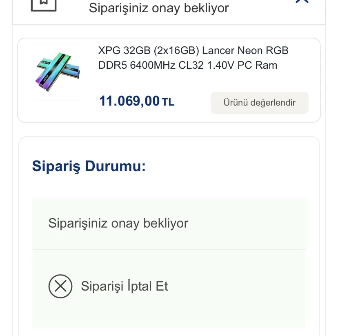Click the 11.069,00 price amount
This screenshot has height=336, width=338.
point(129,101)
